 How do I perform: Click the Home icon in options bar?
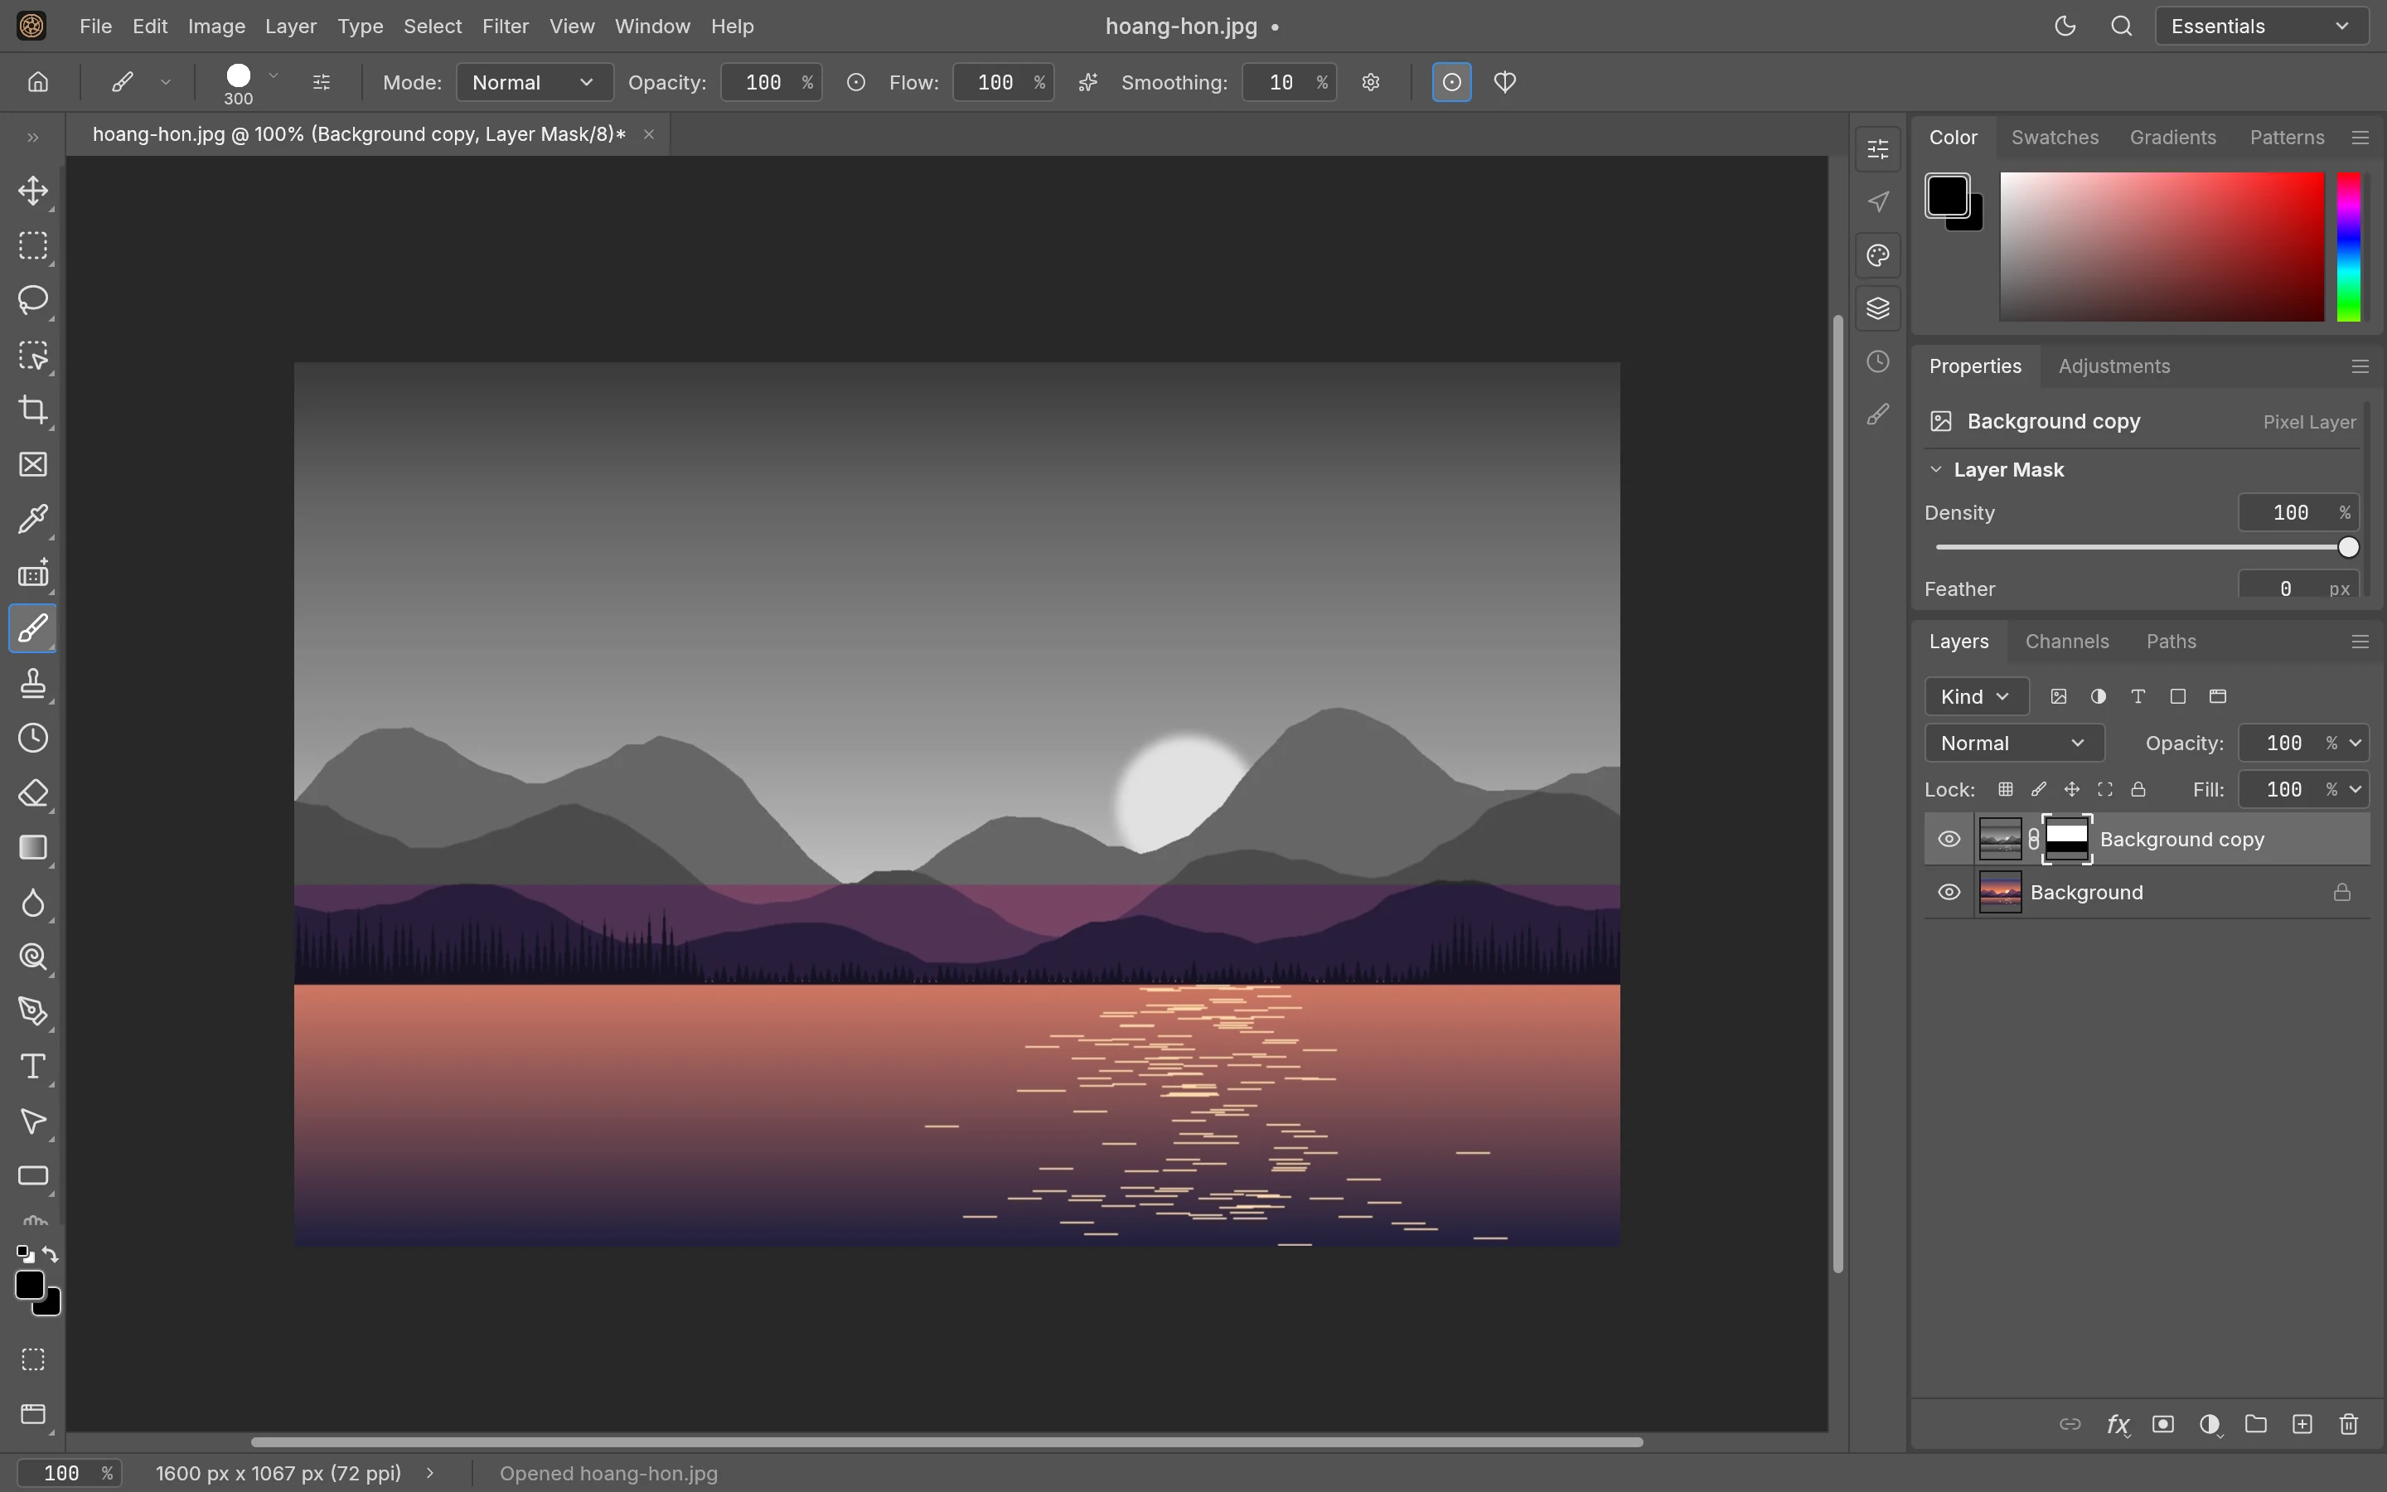[x=37, y=82]
